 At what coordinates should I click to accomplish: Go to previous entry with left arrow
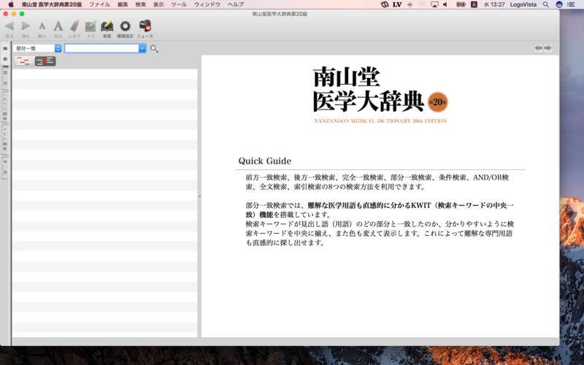pos(539,48)
